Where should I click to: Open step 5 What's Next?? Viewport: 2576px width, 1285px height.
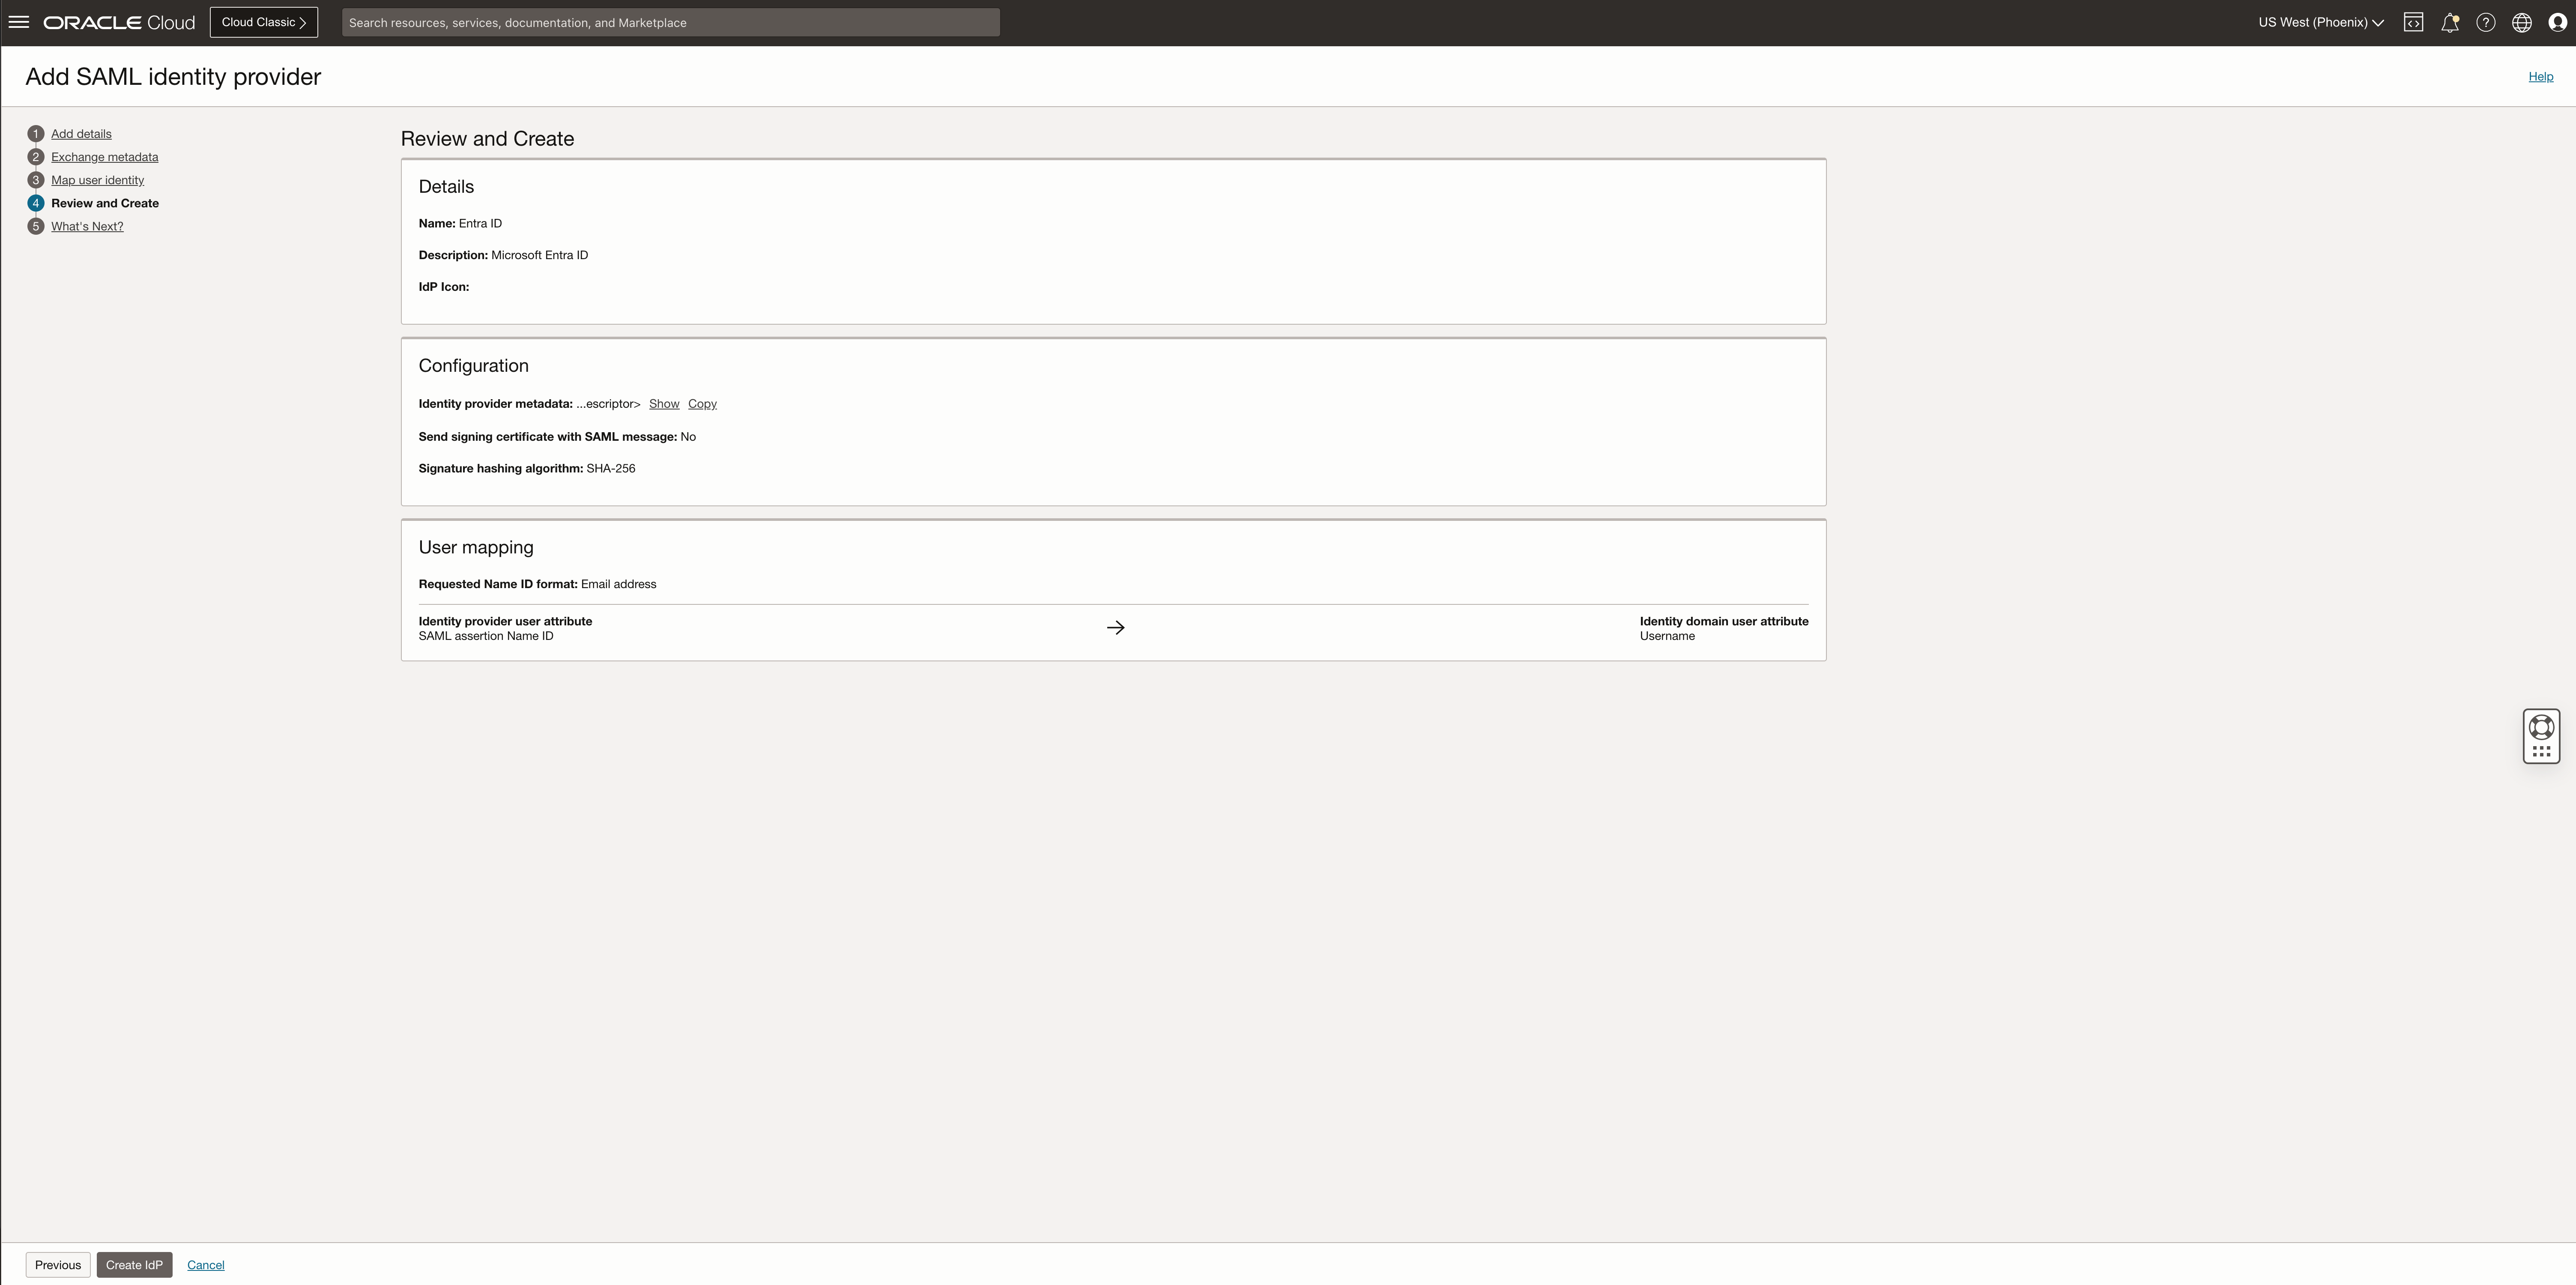pyautogui.click(x=87, y=226)
